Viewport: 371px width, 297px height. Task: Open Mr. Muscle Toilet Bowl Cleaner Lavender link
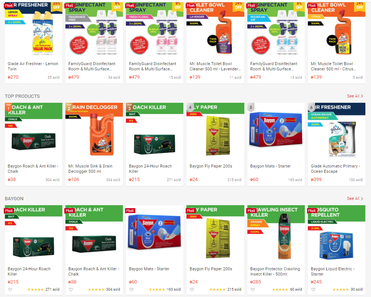215,66
